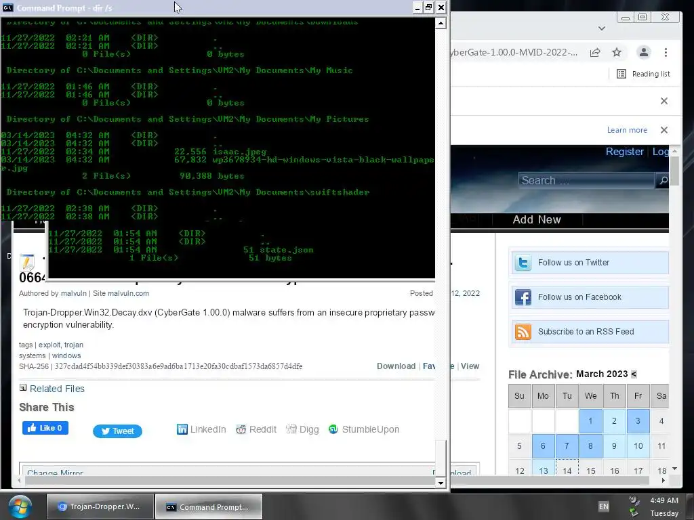Click the malvuln author link
The height and width of the screenshot is (520, 694).
[73, 294]
